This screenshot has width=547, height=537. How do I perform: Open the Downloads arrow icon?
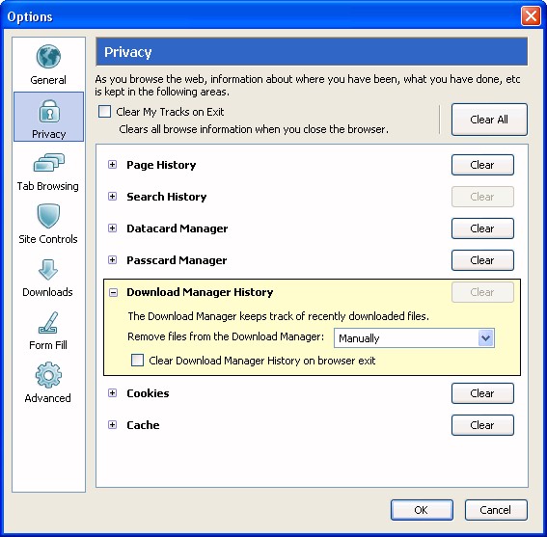pos(48,270)
